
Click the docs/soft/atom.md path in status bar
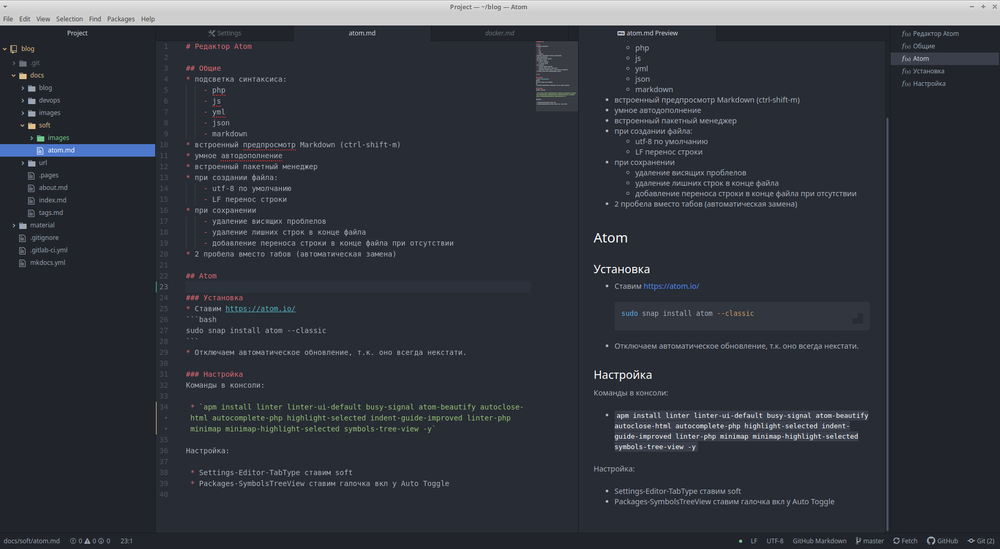point(32,541)
